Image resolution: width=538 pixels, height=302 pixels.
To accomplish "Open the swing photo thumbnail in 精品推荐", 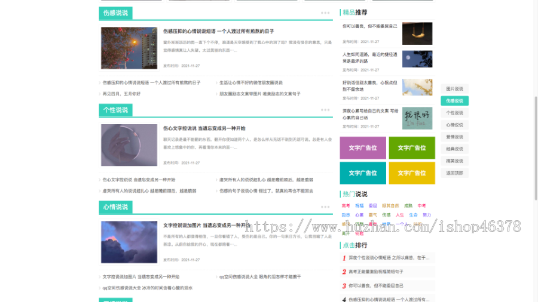I will tap(417, 33).
